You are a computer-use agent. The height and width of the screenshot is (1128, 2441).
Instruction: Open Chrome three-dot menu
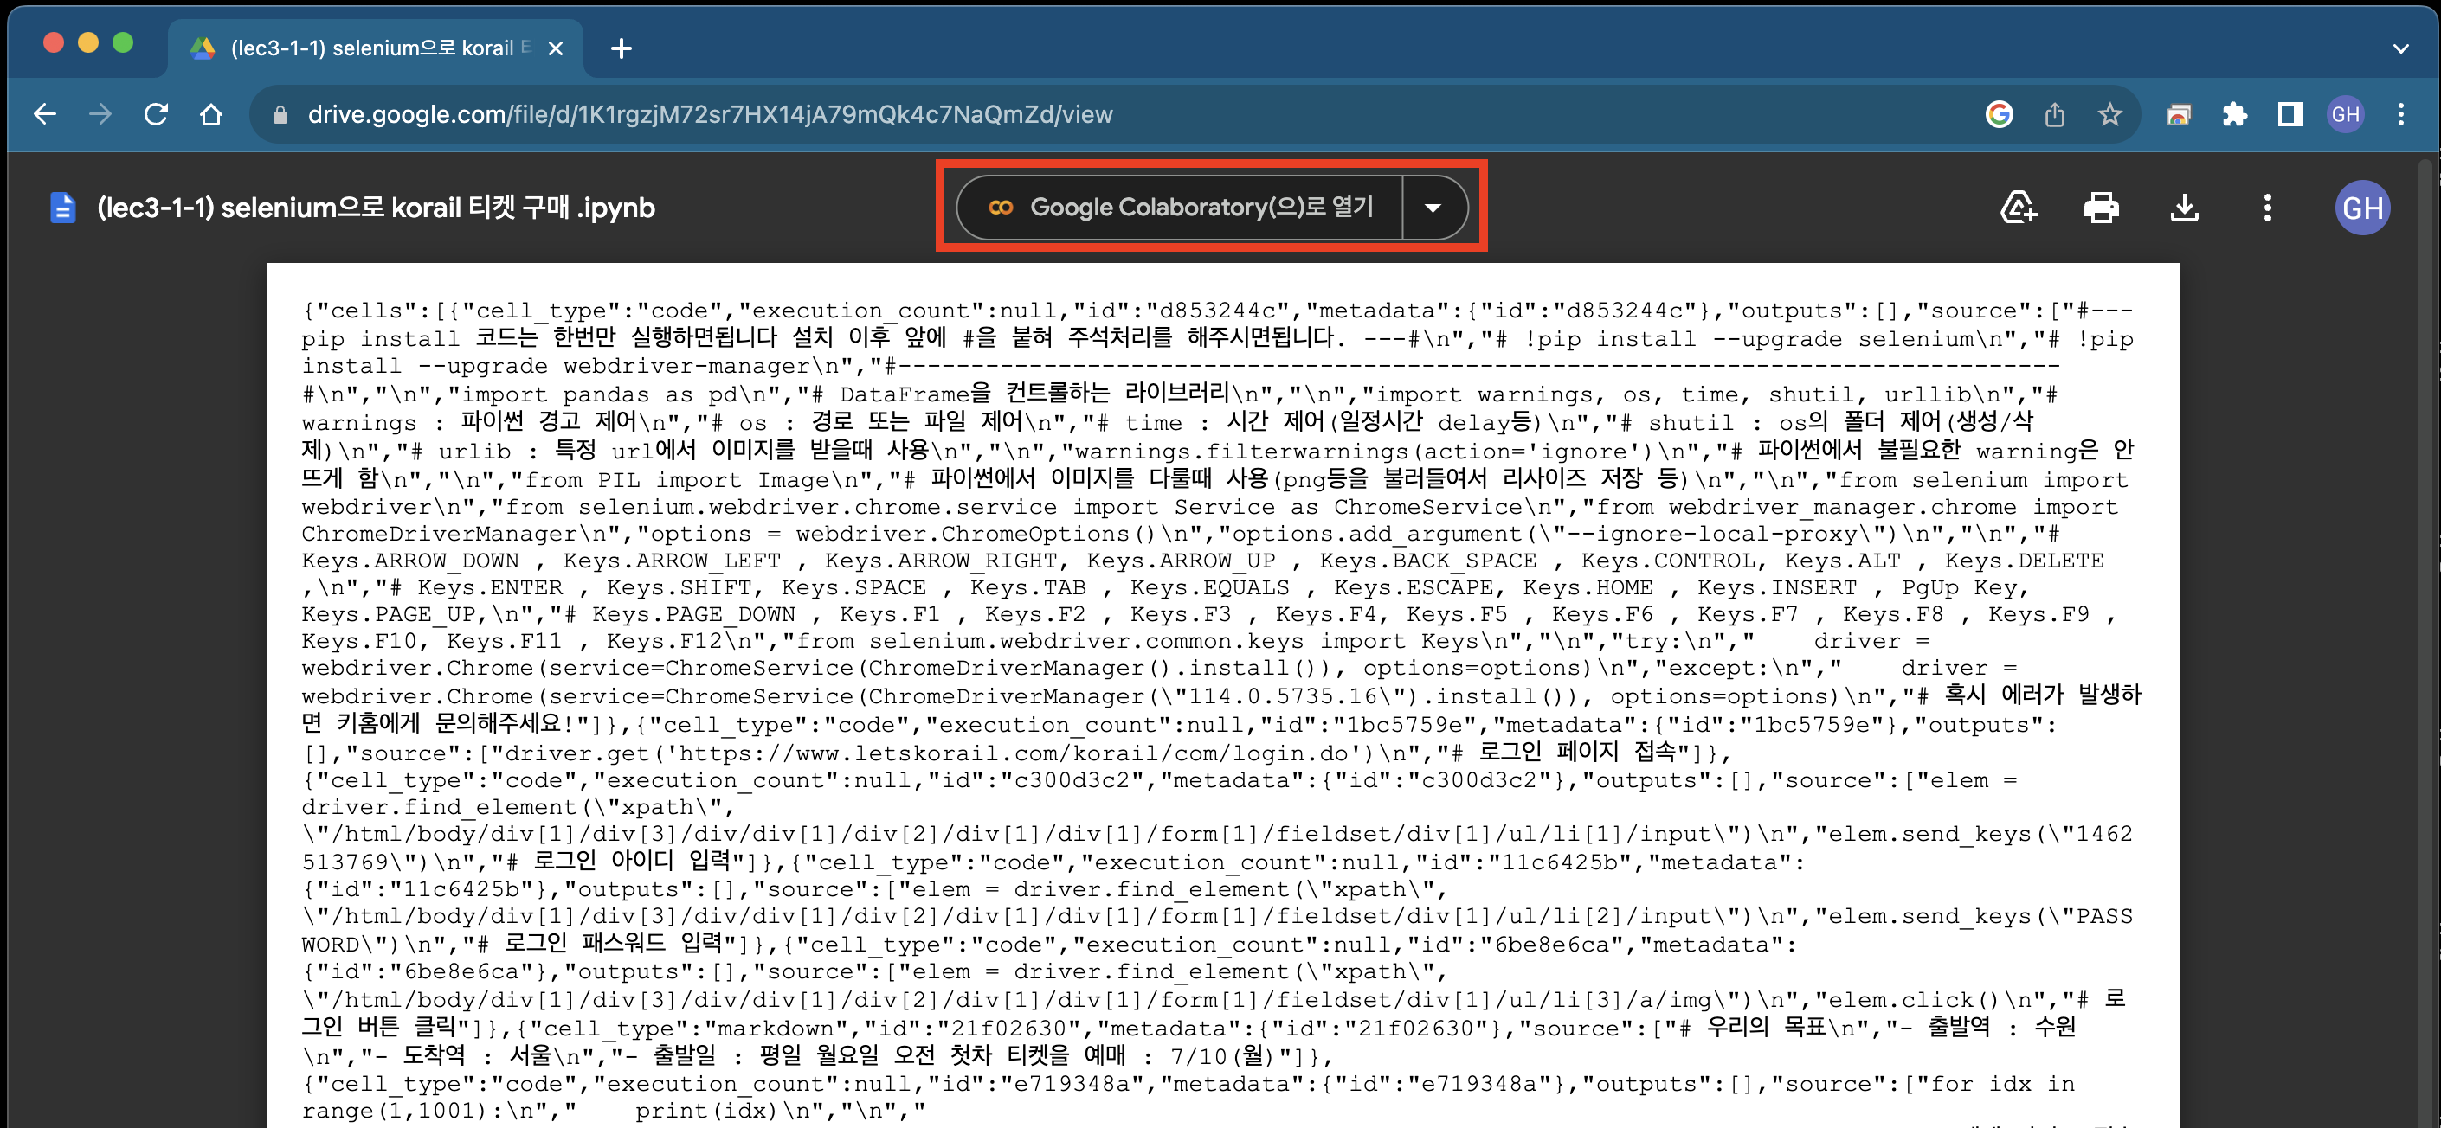[x=2400, y=114]
